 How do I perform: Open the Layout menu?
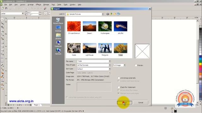[23, 5]
